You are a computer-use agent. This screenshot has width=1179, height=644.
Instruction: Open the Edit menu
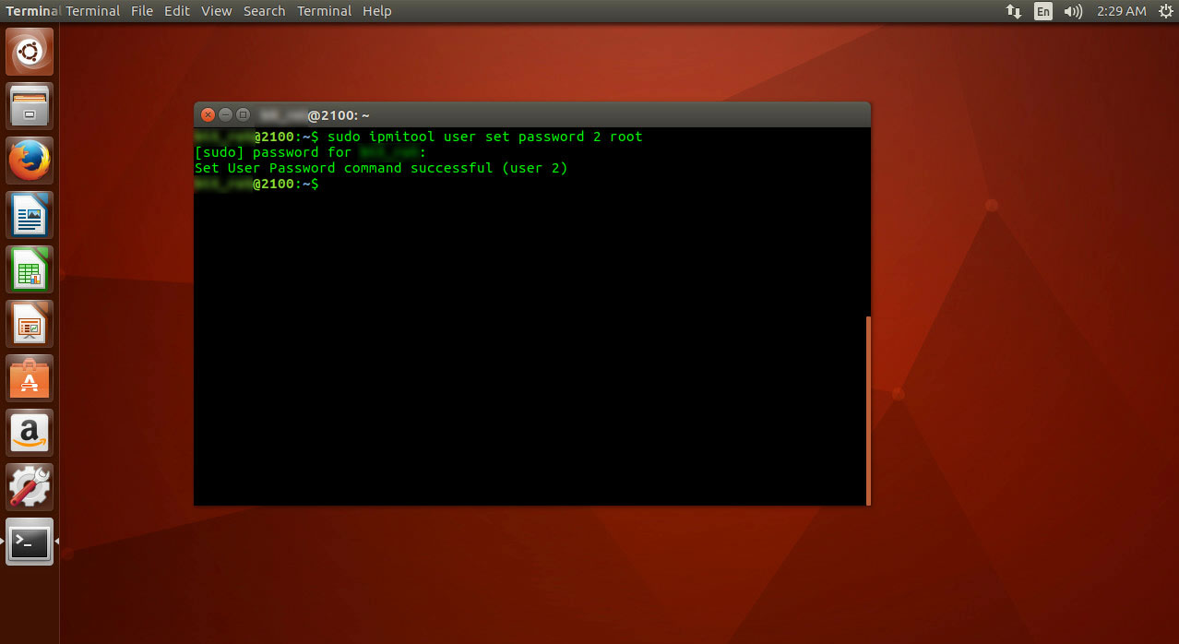point(177,11)
